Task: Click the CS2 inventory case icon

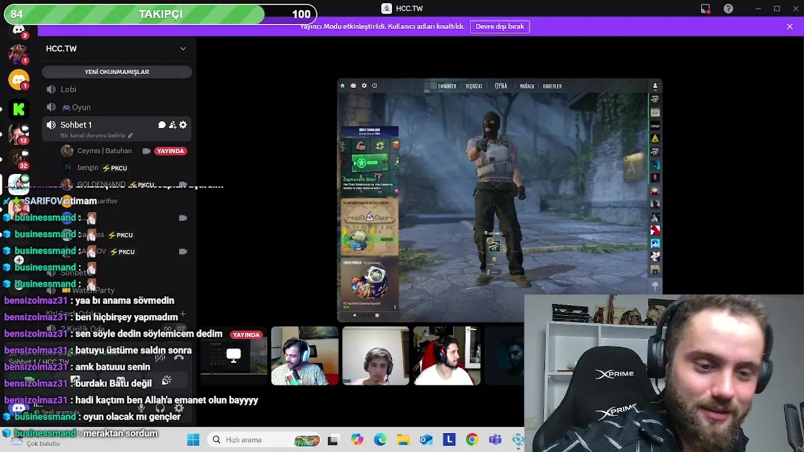Action: pyautogui.click(x=353, y=86)
